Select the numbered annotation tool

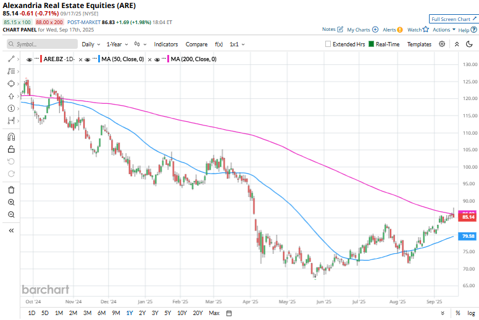(11, 108)
